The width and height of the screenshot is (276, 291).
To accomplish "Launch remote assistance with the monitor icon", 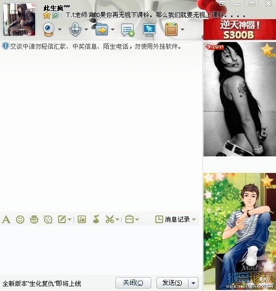I will click(x=150, y=30).
